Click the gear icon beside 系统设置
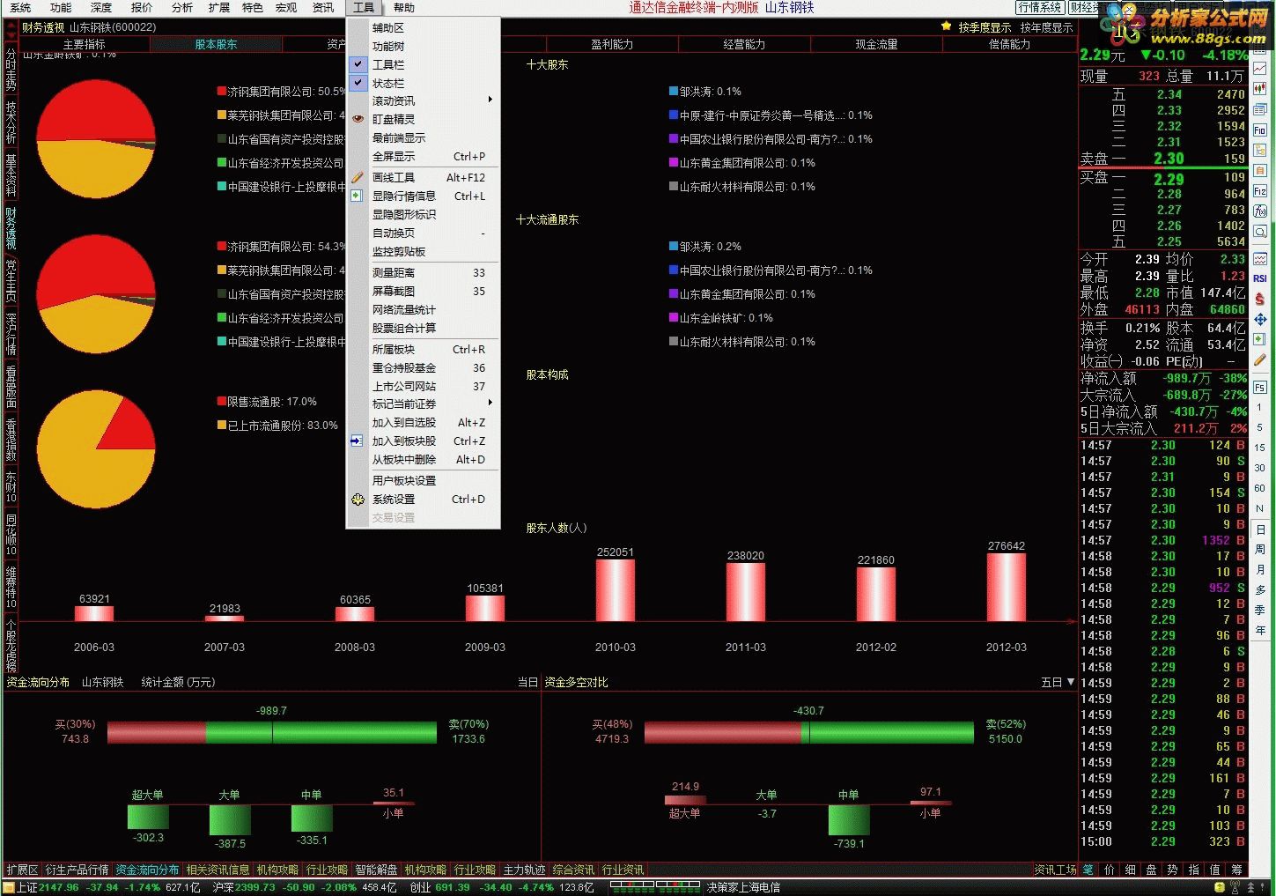Screen dimensions: 1276x896 tap(358, 499)
